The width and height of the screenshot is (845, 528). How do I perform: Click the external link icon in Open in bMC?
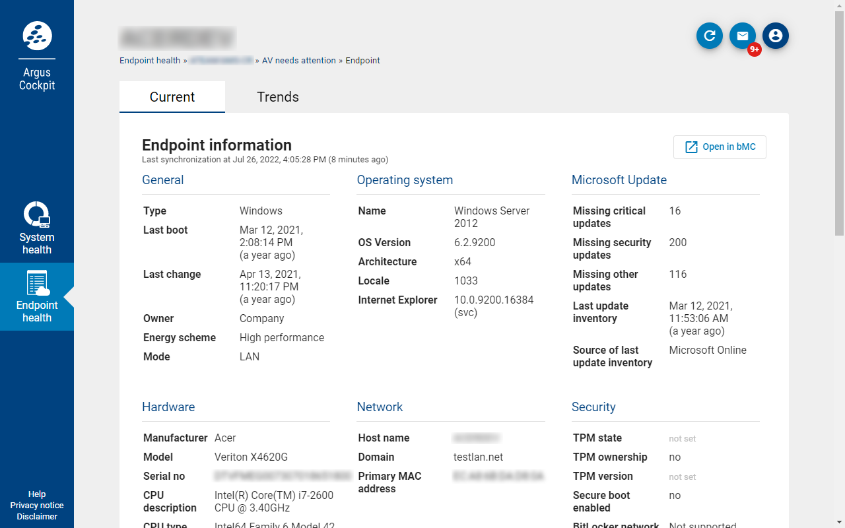(x=691, y=147)
